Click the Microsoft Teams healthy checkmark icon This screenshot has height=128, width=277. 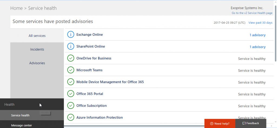point(71,70)
